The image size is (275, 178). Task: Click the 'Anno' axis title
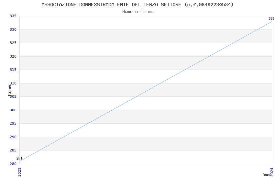coord(267,175)
